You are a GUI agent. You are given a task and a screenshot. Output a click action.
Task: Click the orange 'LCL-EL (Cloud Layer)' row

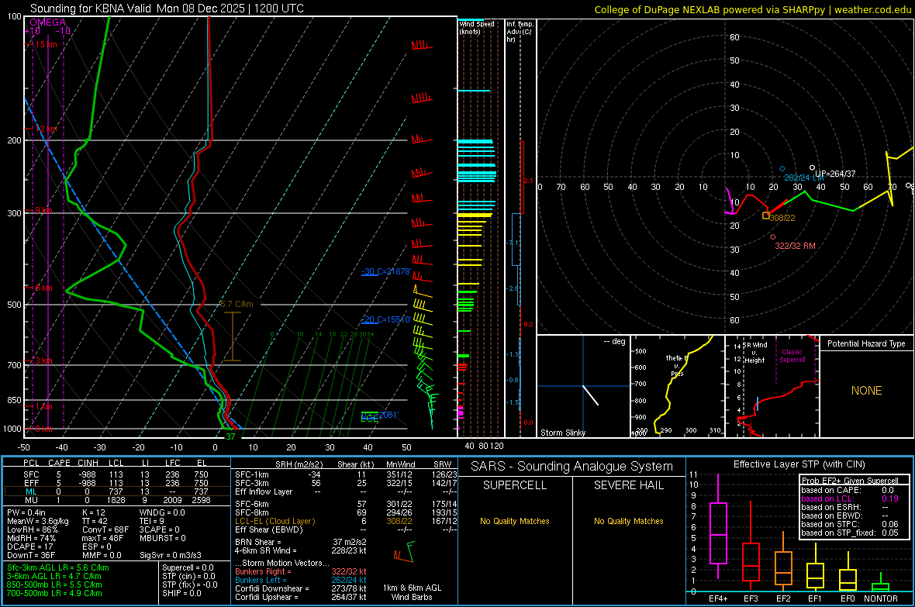point(346,521)
